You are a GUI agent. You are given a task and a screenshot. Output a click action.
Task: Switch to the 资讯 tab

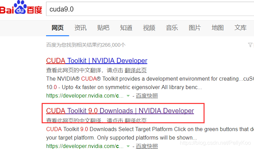[80, 28]
